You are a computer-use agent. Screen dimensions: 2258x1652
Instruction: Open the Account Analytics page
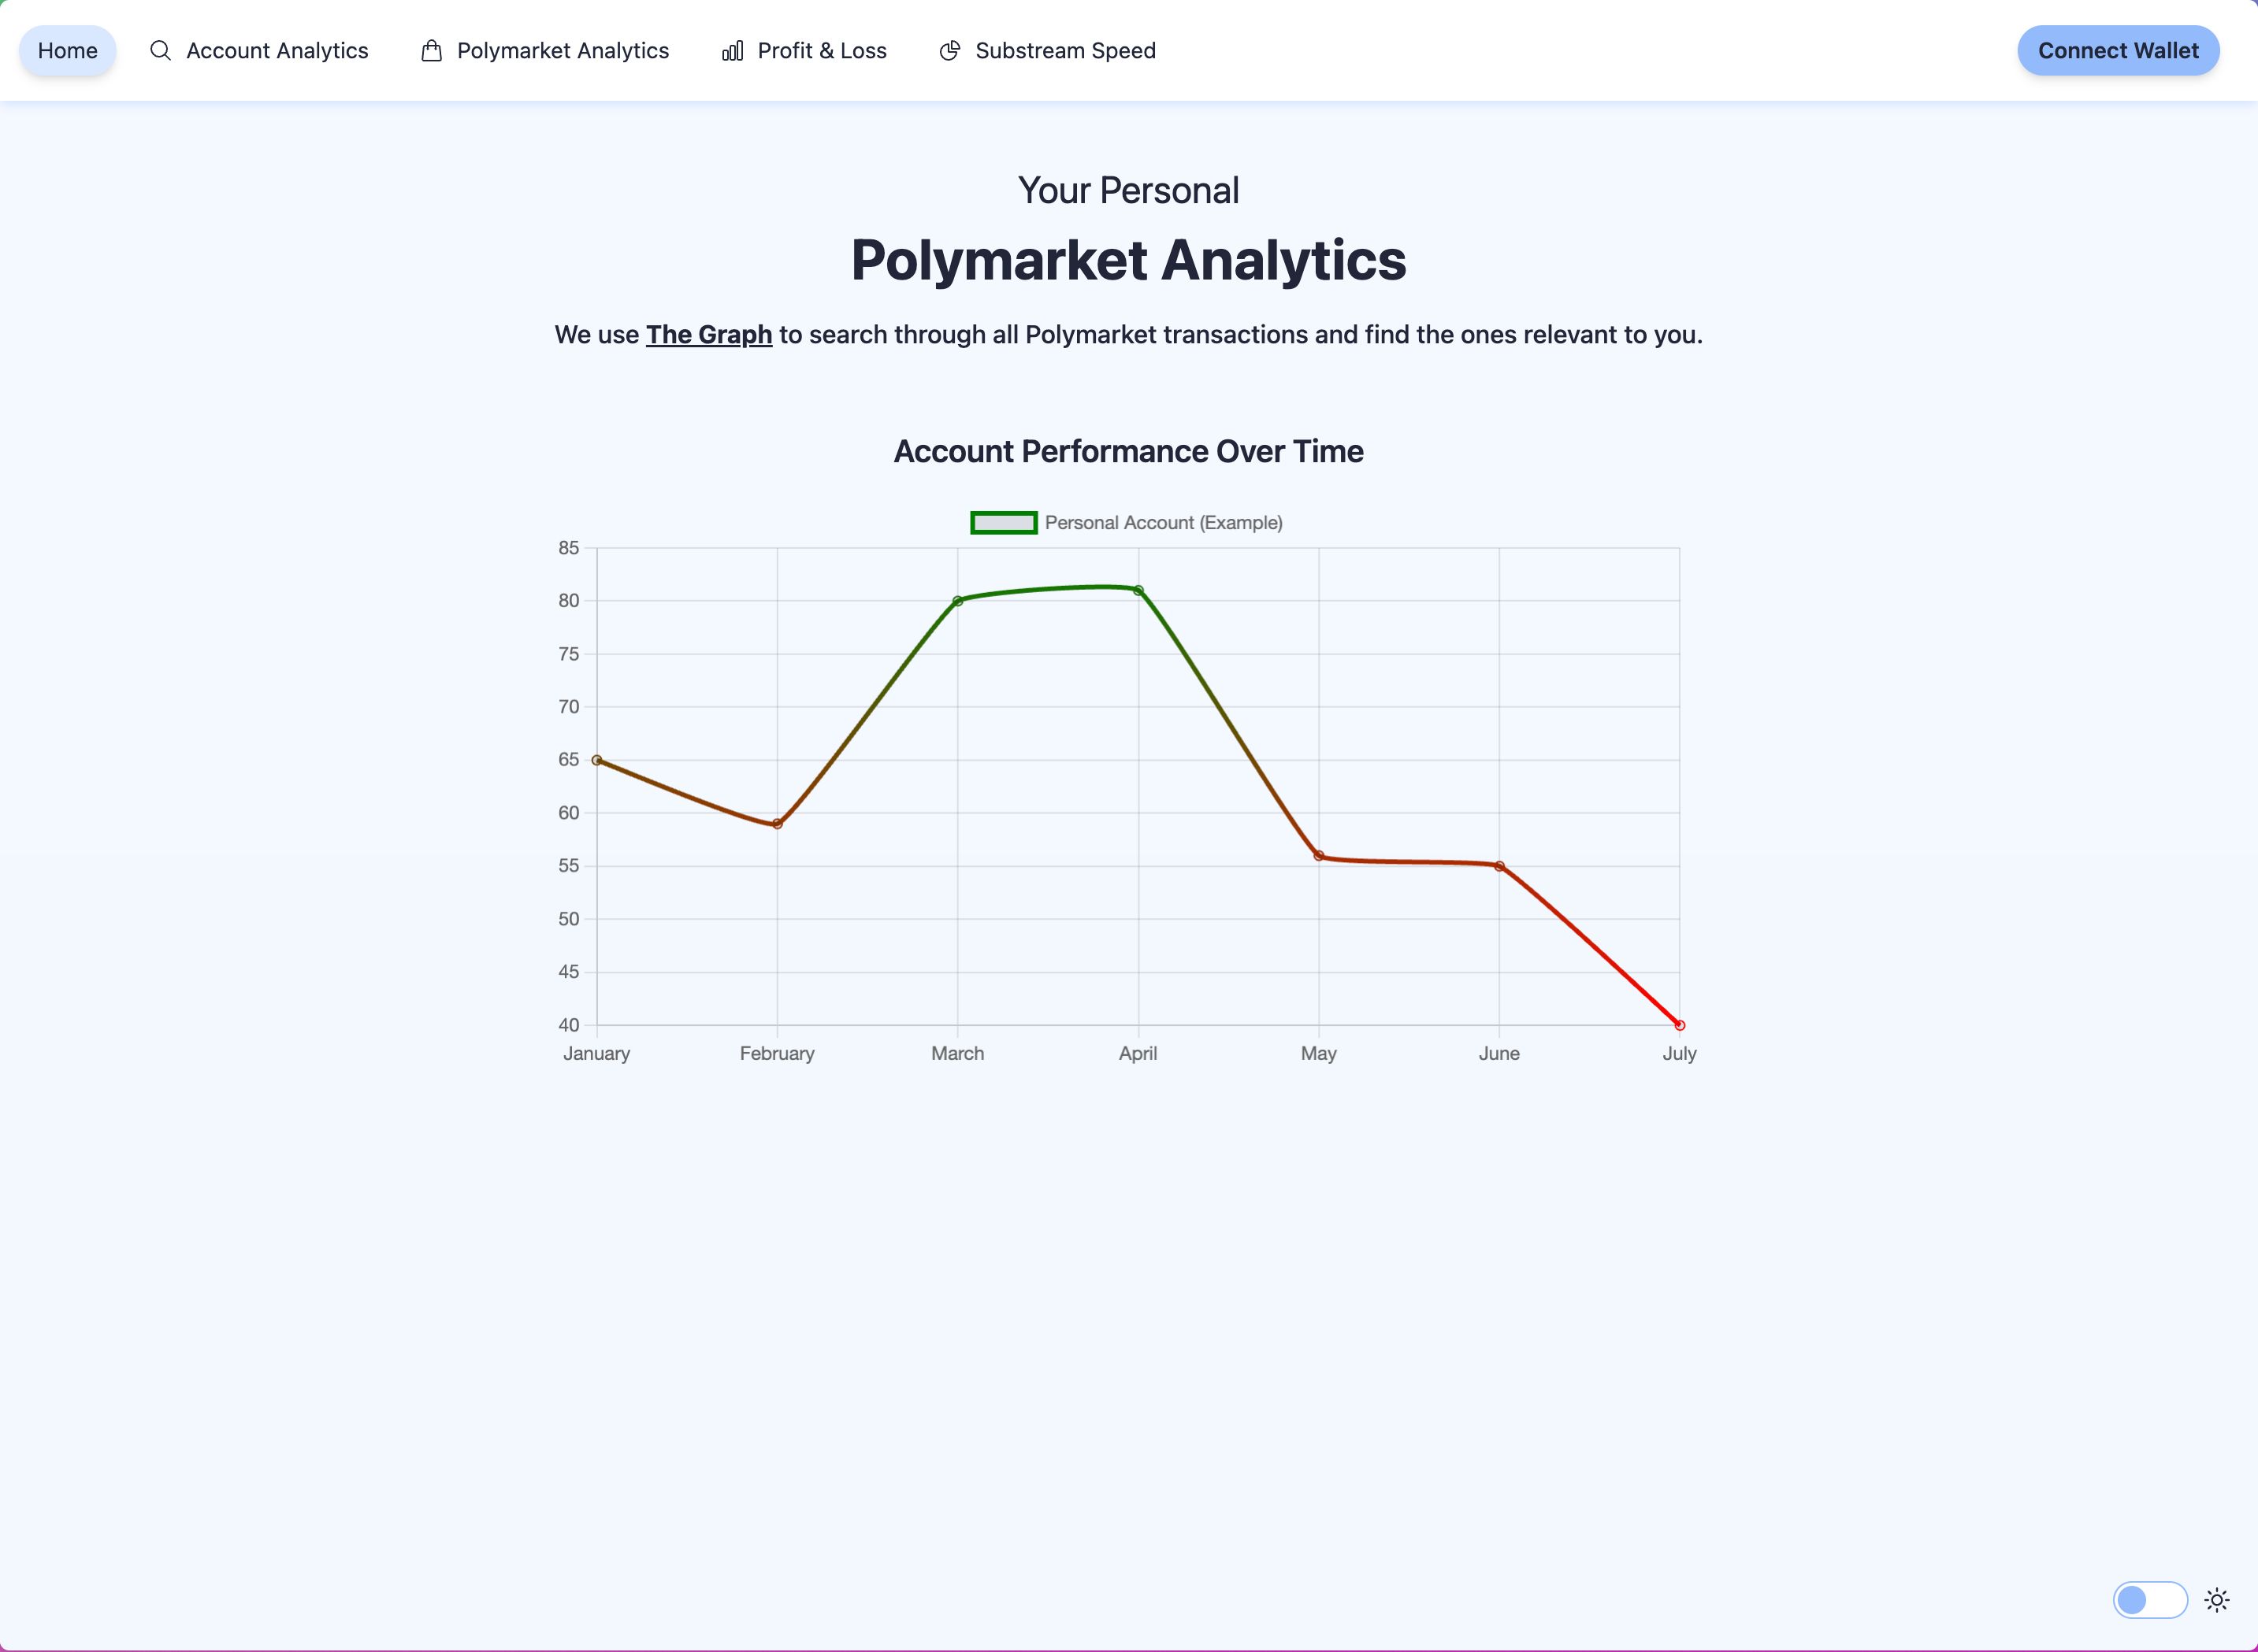pos(259,50)
